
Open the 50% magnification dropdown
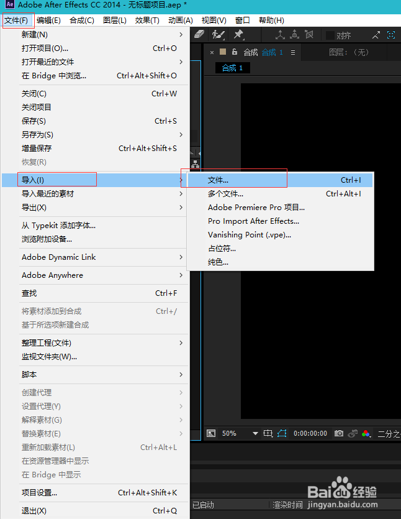click(x=240, y=433)
